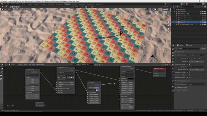Open the folder icon in the image texture node
This screenshot has width=207, height=116.
(x=71, y=77)
